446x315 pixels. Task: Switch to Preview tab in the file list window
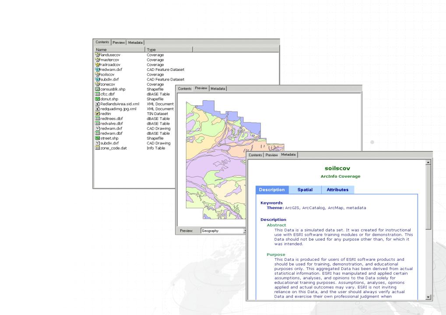pyautogui.click(x=119, y=42)
